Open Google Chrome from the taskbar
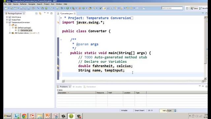 point(24,116)
